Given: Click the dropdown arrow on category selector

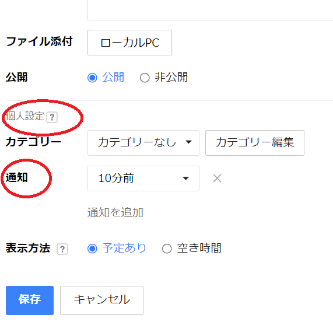Looking at the screenshot, I should click(x=188, y=142).
